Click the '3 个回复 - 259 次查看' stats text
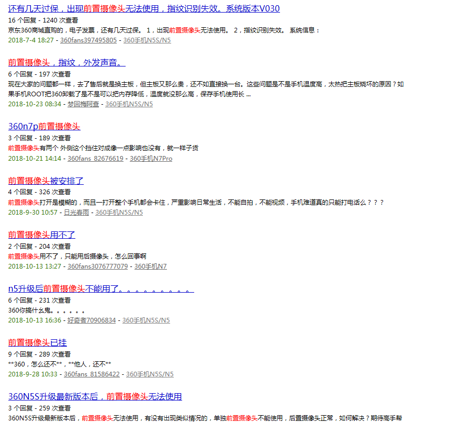 coord(40,408)
